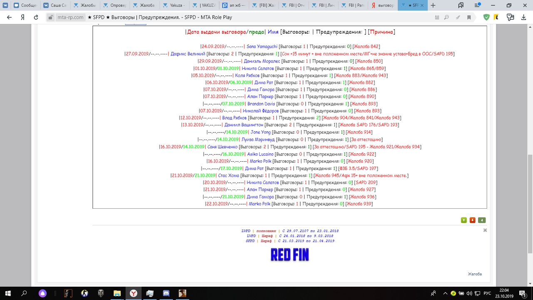This screenshot has height=300, width=533.
Task: Click the name Asiko Lucaino
Action: click(x=260, y=154)
